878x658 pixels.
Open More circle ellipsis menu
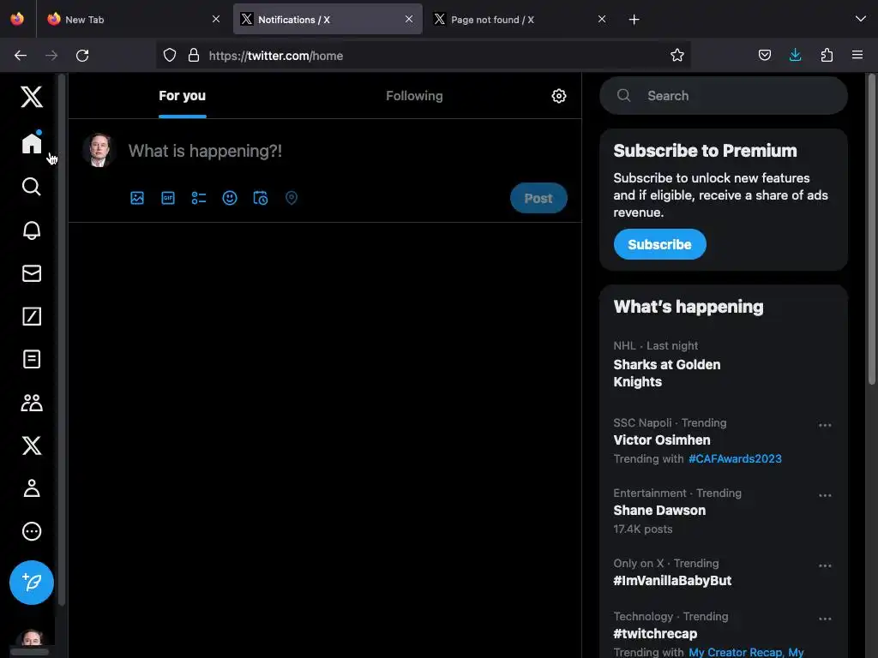pos(32,531)
